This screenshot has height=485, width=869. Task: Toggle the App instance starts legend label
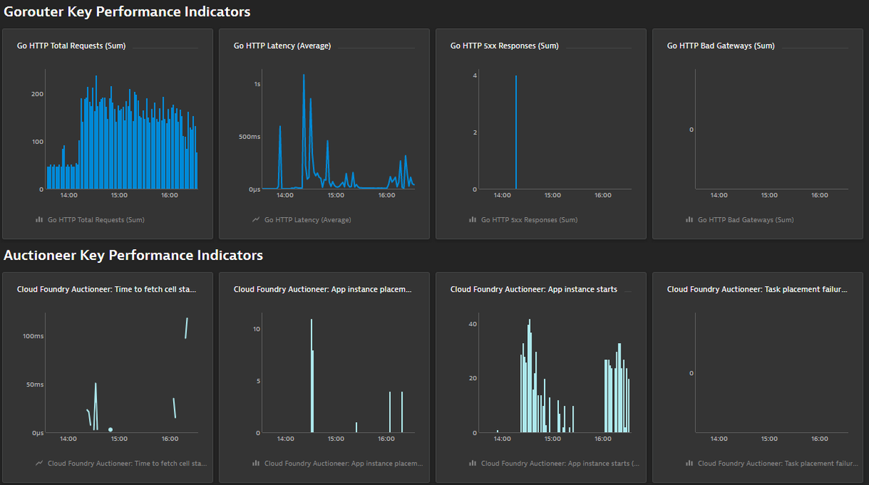point(561,463)
